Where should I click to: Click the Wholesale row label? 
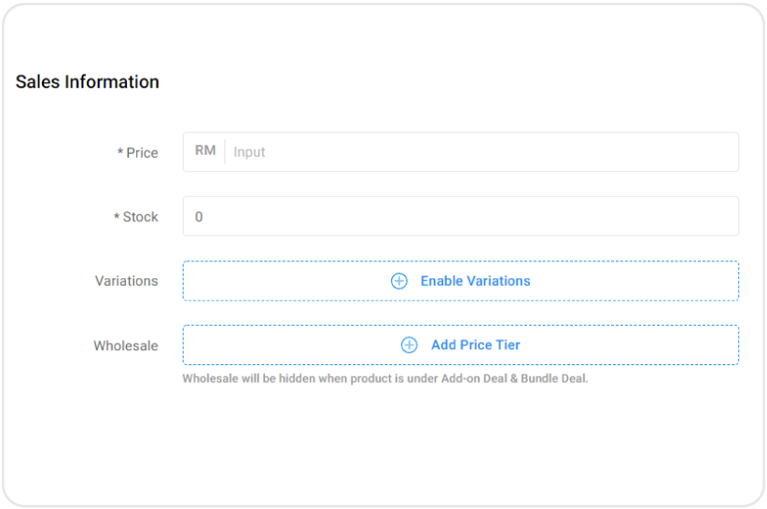click(125, 346)
